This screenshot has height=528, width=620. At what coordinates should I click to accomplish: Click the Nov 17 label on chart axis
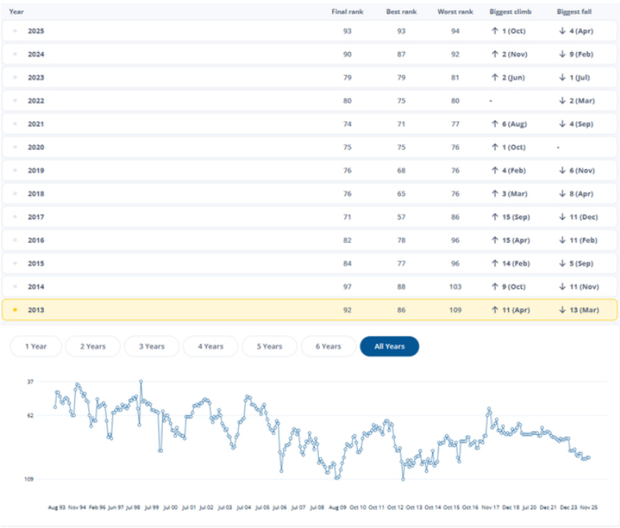tap(490, 506)
